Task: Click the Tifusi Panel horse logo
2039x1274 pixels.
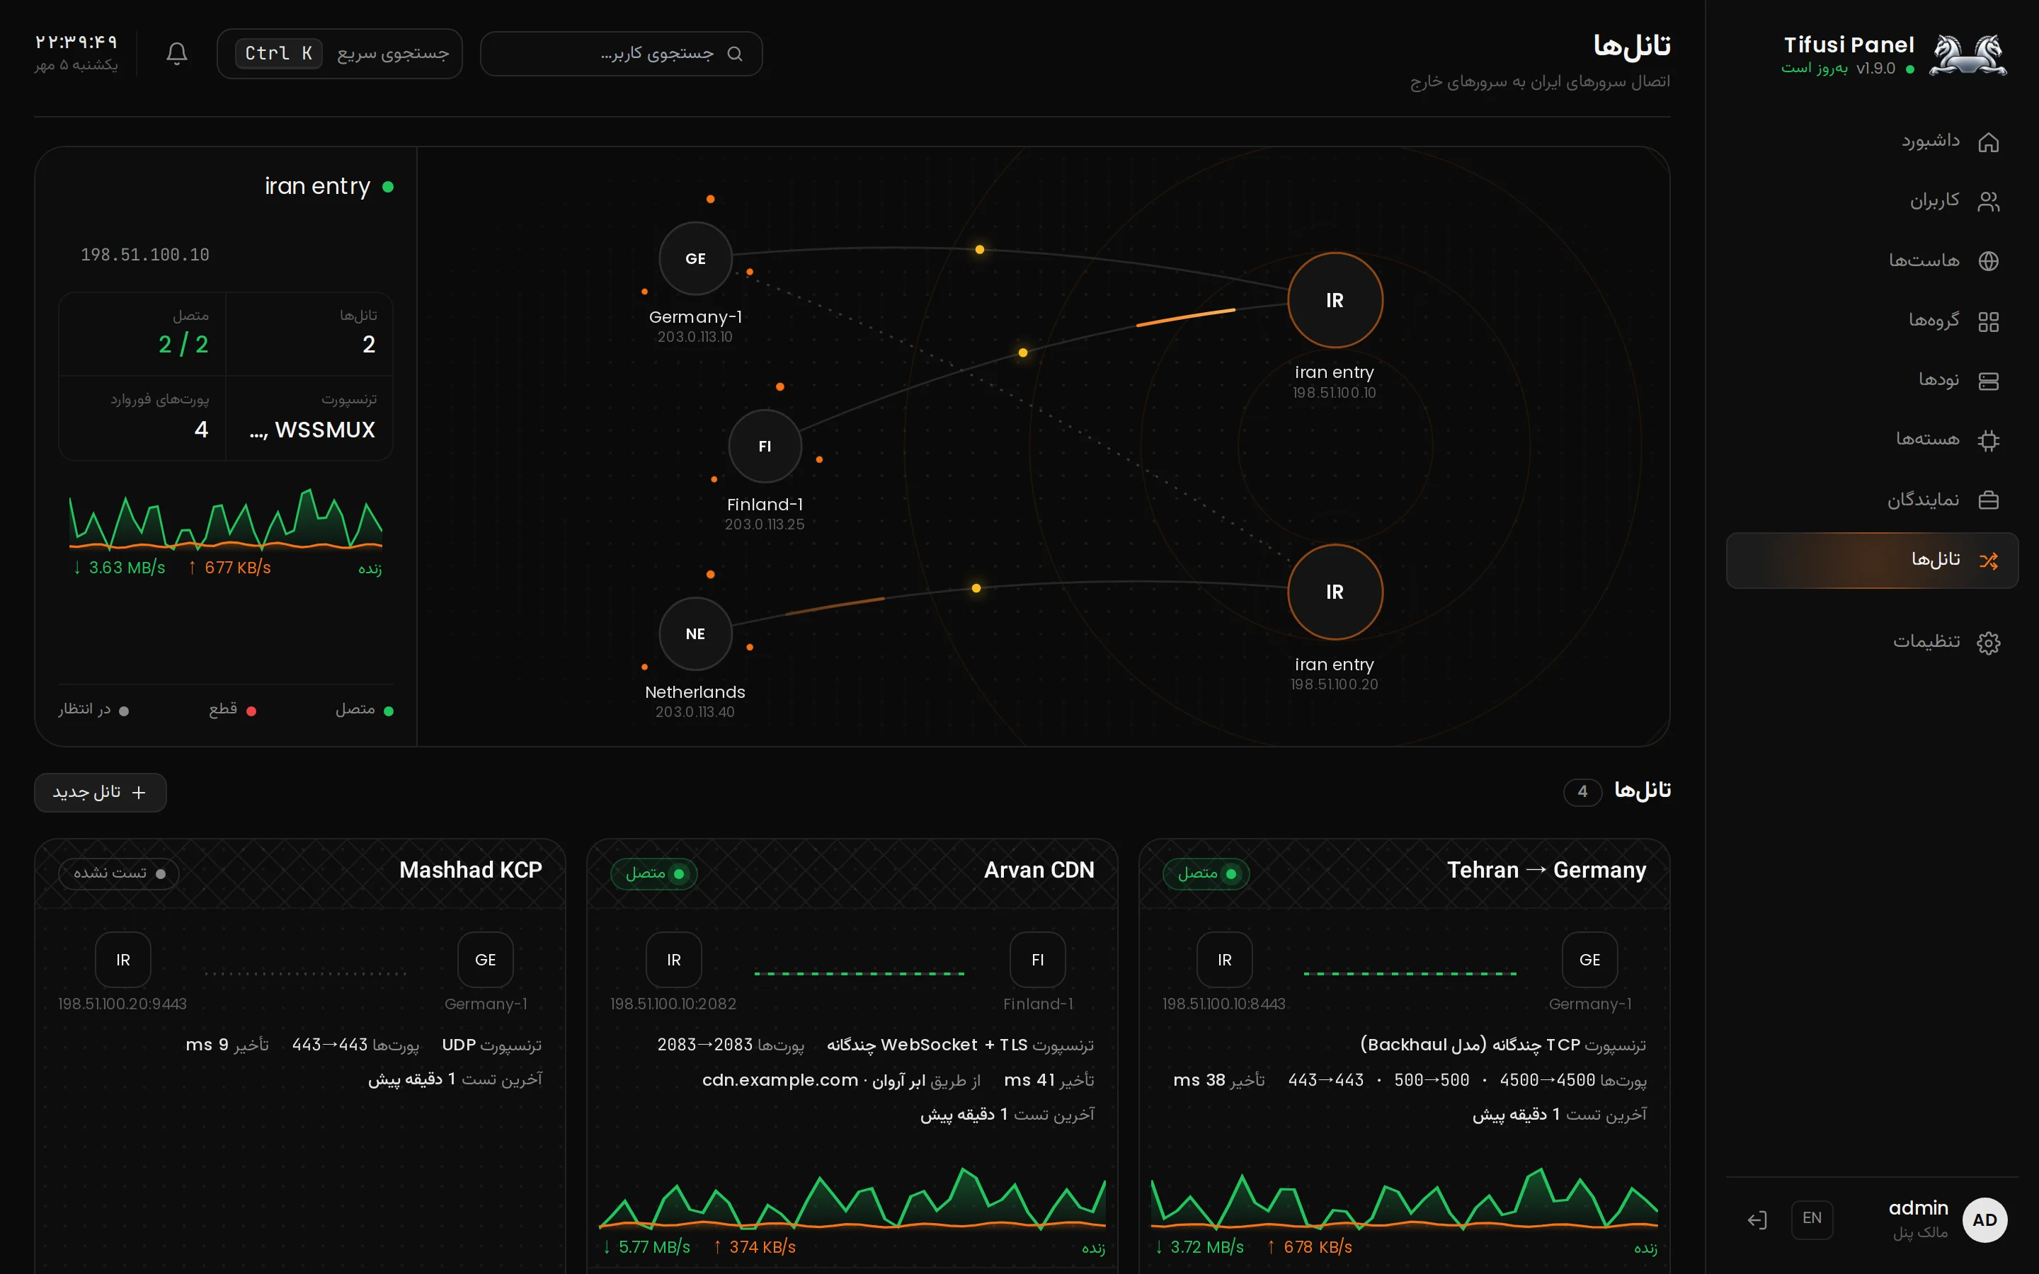Action: point(1967,54)
